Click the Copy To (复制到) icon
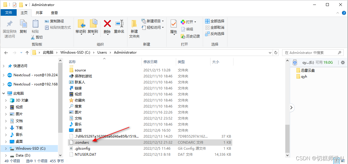The height and width of the screenshot is (164, 348). (x=93, y=24)
